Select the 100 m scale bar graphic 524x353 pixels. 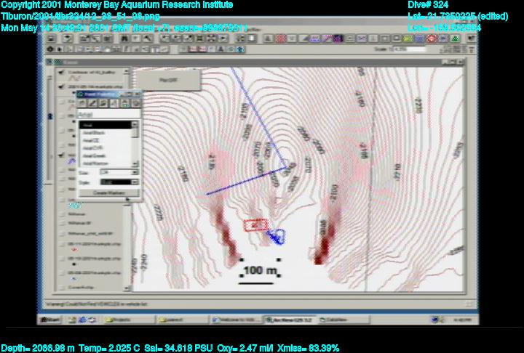tap(260, 271)
